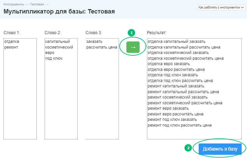Click the Результат field label
The height and width of the screenshot is (160, 247).
tap(157, 33)
